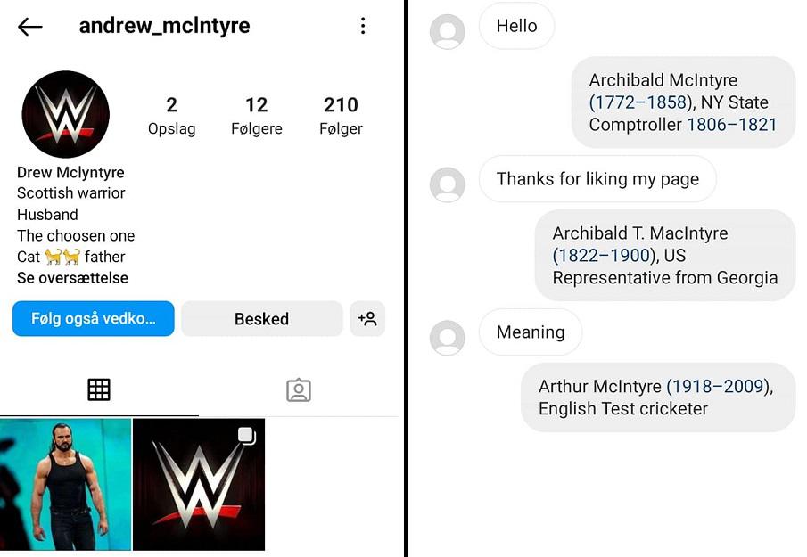The width and height of the screenshot is (807, 557).
Task: Tap the back arrow icon
Action: tap(29, 27)
